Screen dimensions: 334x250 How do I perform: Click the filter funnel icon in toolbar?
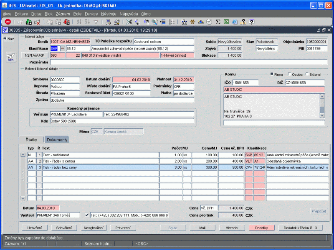(x=96, y=22)
